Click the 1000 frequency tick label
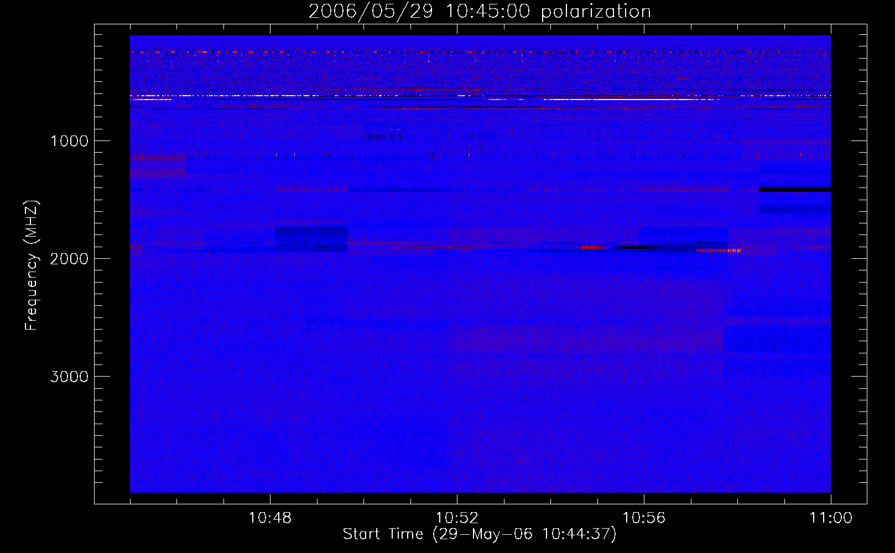895x553 pixels. pyautogui.click(x=69, y=141)
